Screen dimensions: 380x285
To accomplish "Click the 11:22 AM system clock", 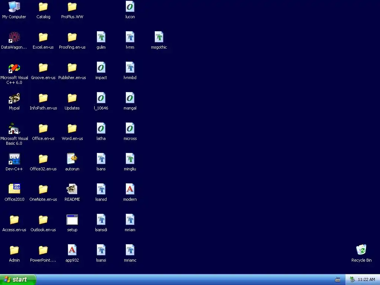I will [x=366, y=279].
